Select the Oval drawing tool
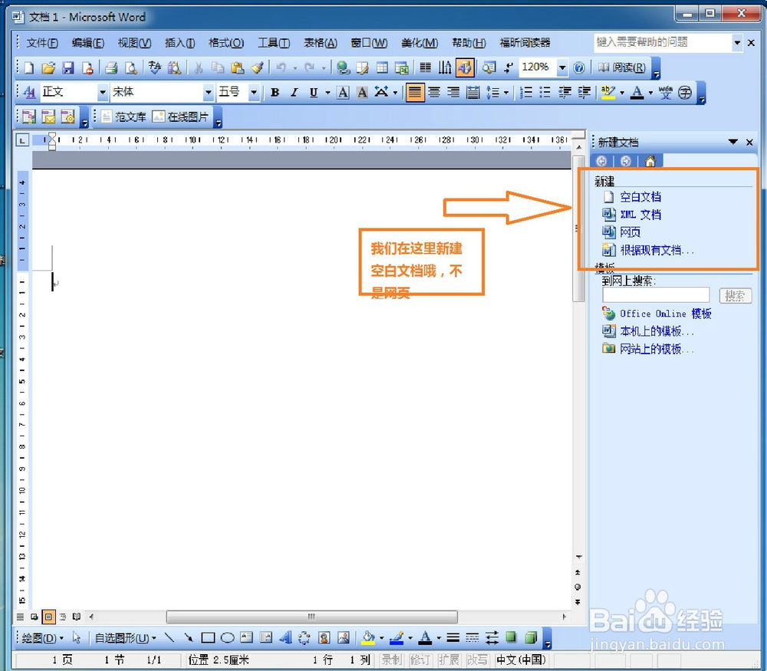The height and width of the screenshot is (671, 767). click(x=228, y=637)
